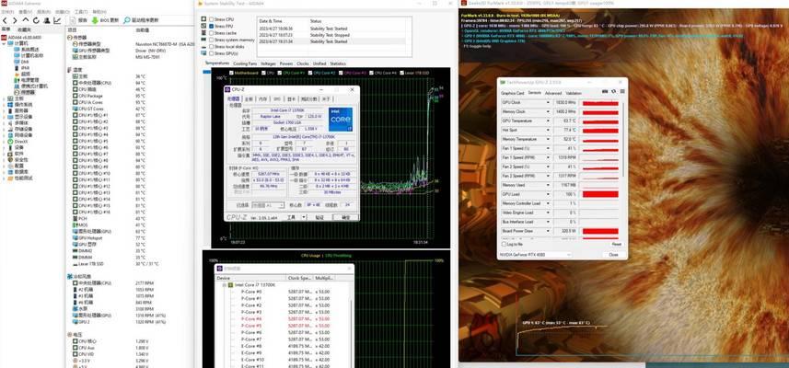Click the BIOS update toolbar button label

click(110, 20)
